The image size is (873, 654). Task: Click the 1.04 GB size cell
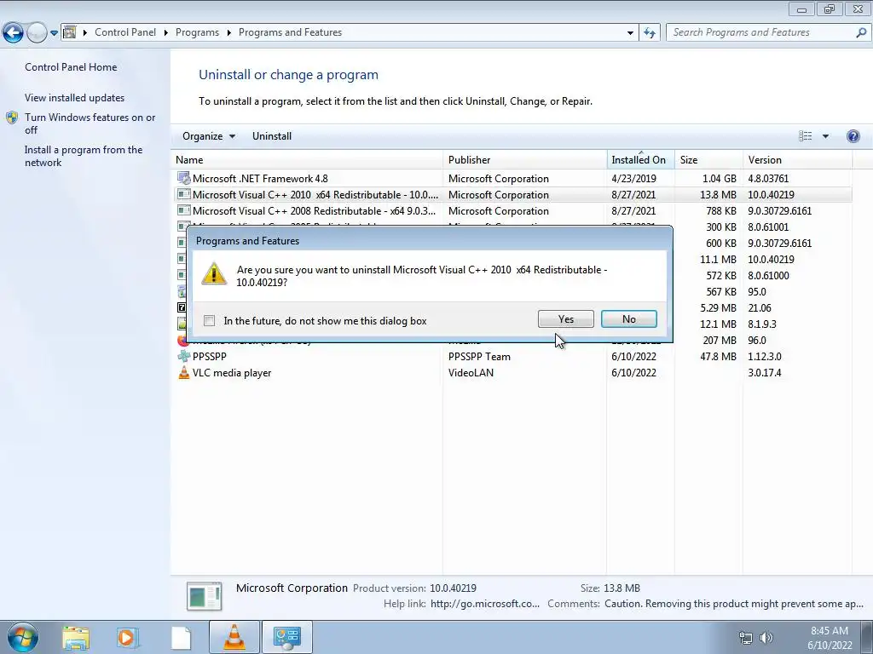tap(720, 179)
